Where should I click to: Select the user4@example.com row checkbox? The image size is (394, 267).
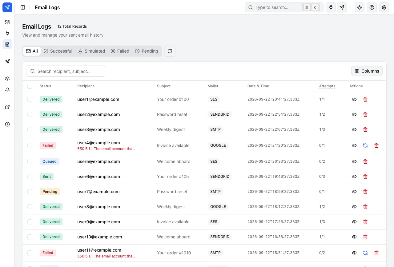(30, 145)
